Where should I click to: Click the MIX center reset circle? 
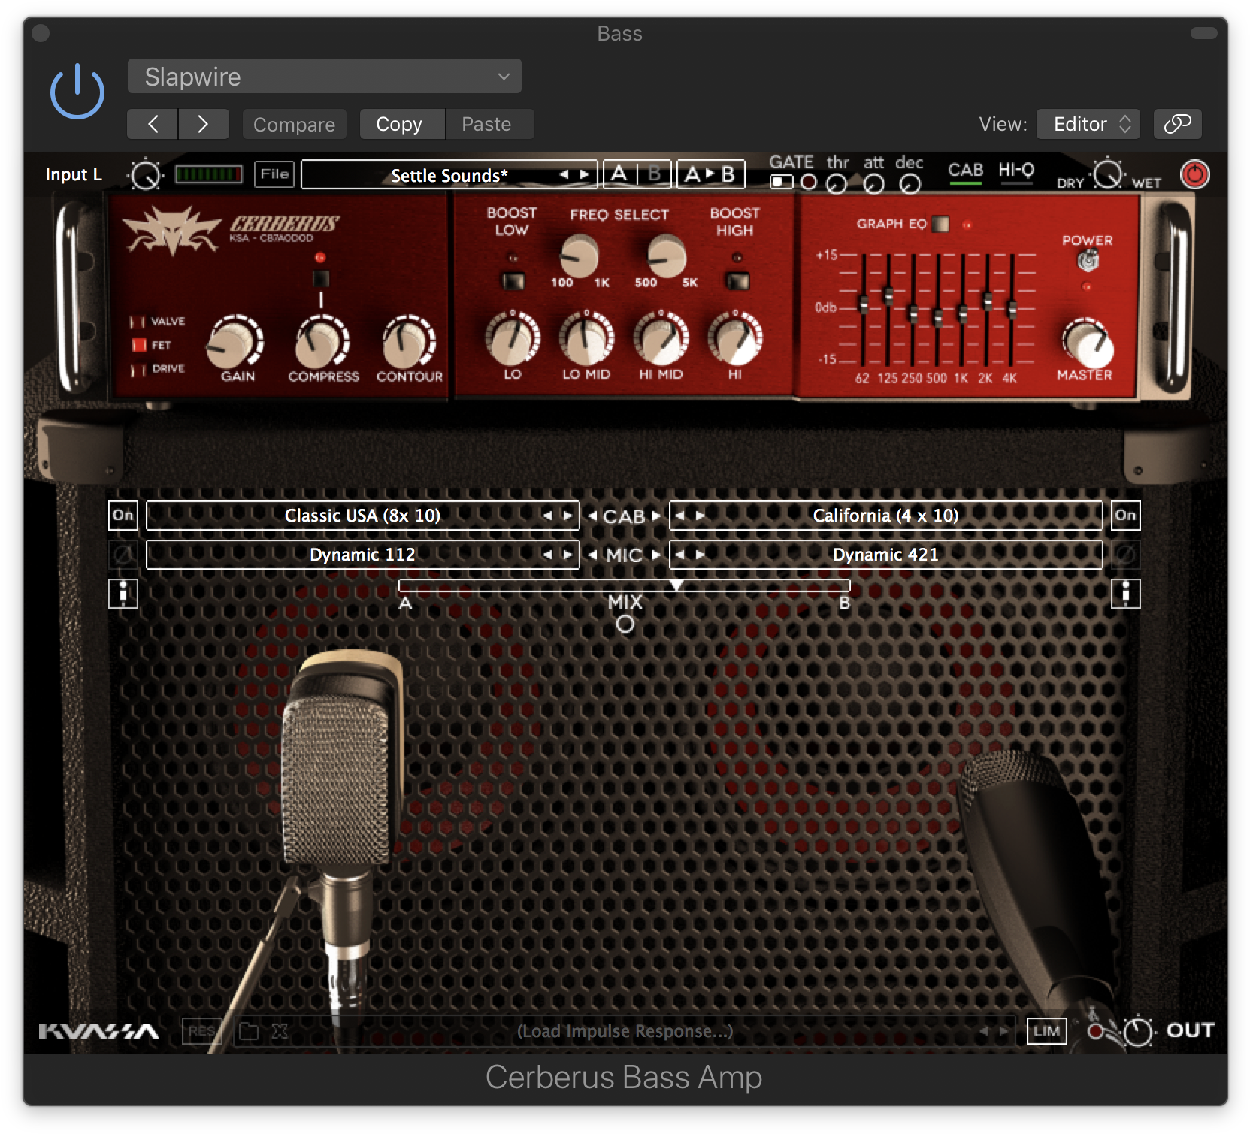click(x=625, y=624)
